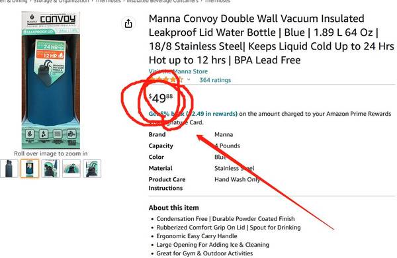Click the Manna brand value
This screenshot has width=397, height=258.
(x=224, y=134)
